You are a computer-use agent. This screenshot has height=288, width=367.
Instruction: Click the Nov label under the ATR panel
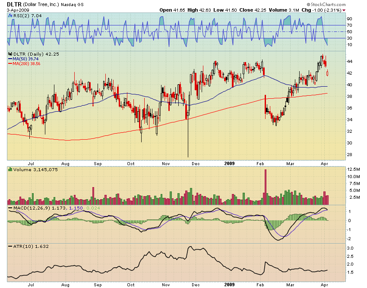click(x=166, y=285)
